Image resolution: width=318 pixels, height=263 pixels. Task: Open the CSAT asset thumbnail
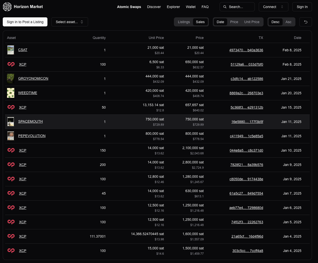click(x=11, y=50)
